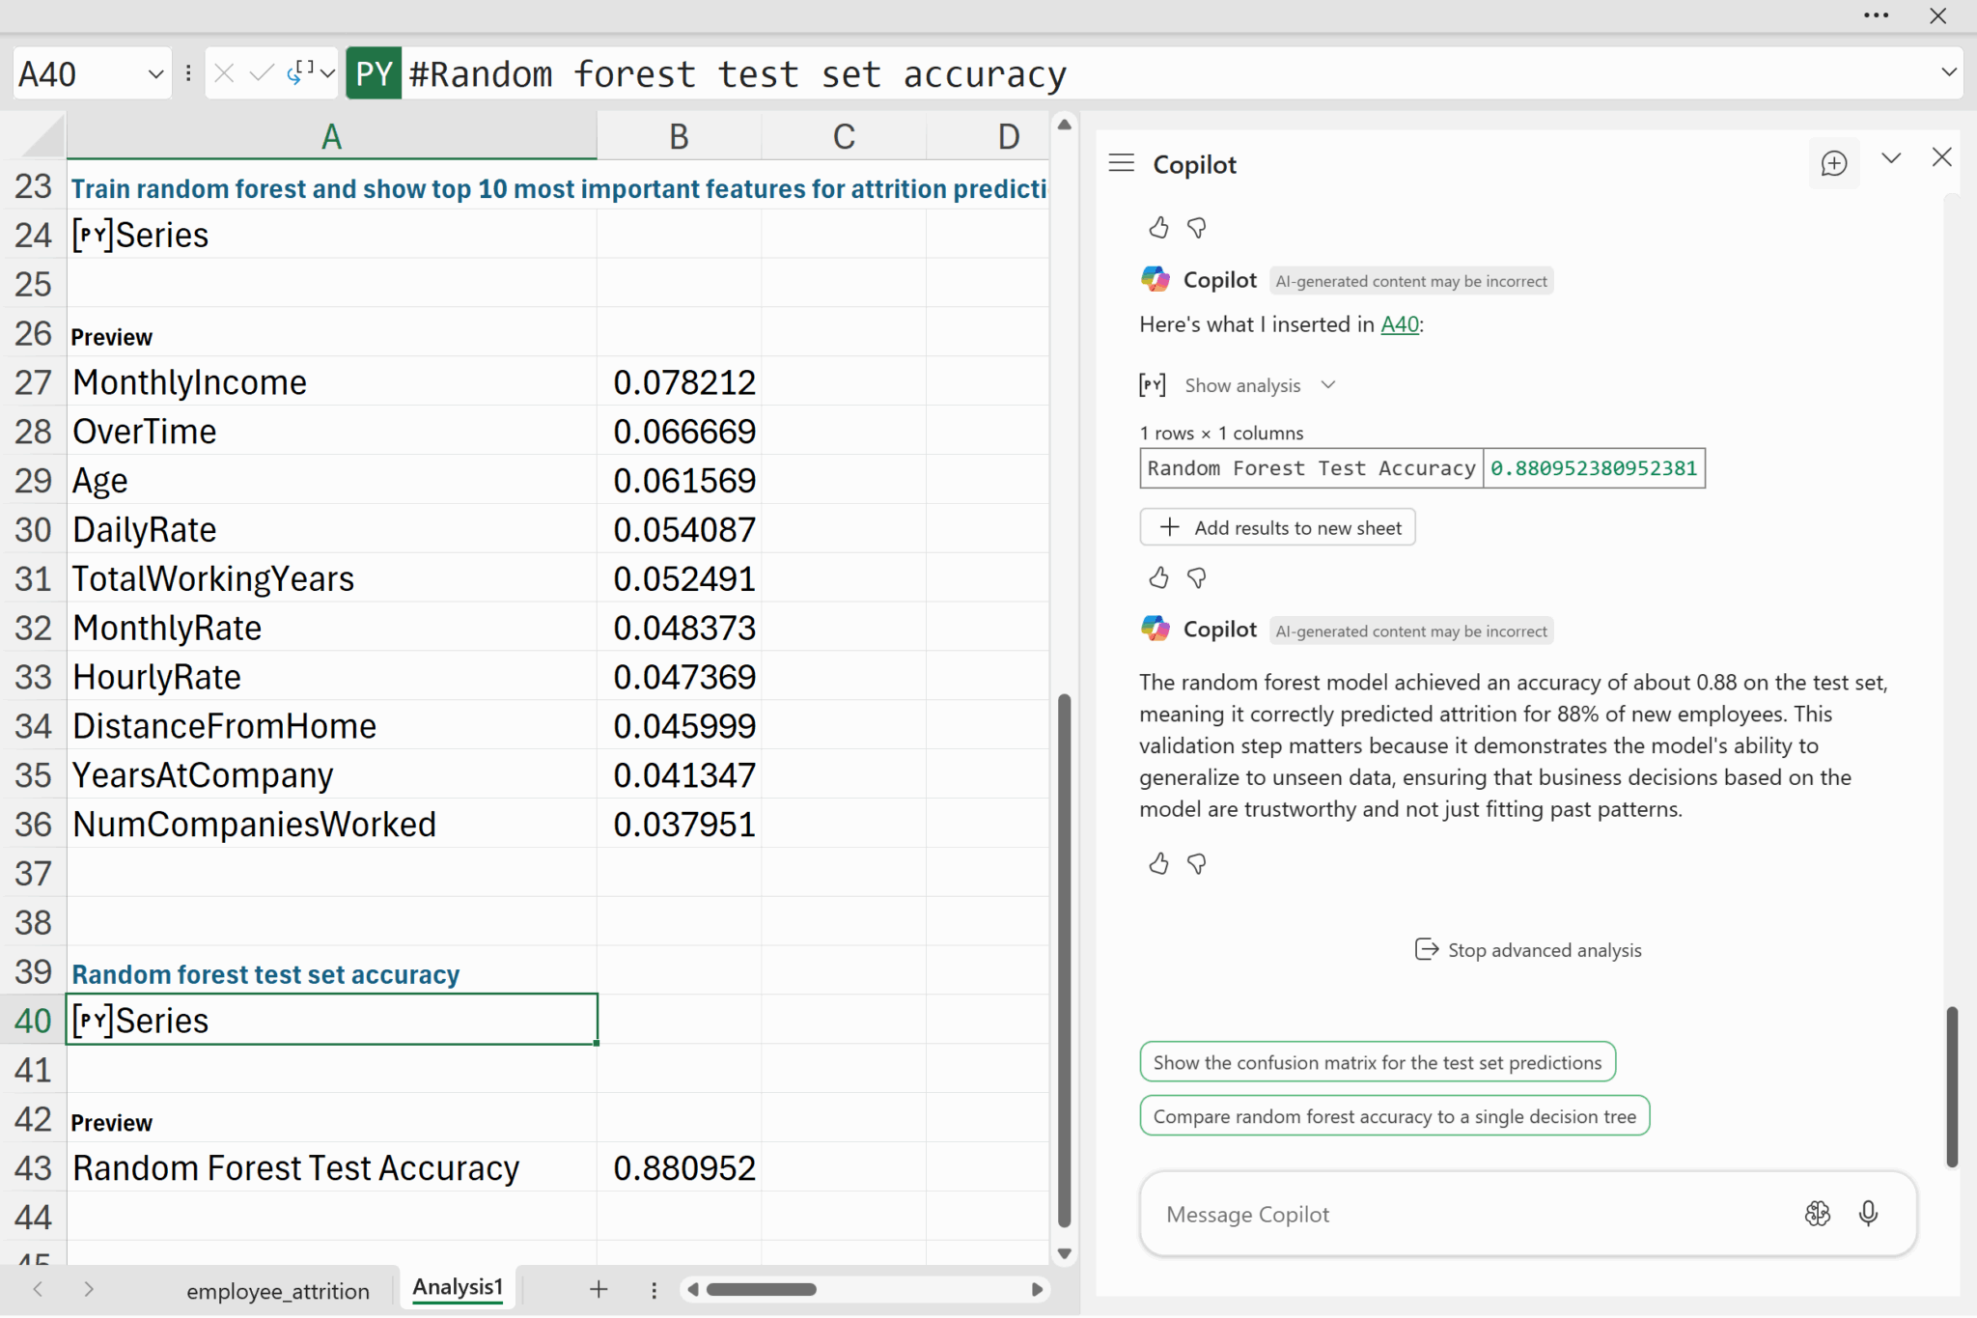1977x1318 pixels.
Task: Start a new Copilot chat
Action: pyautogui.click(x=1833, y=163)
